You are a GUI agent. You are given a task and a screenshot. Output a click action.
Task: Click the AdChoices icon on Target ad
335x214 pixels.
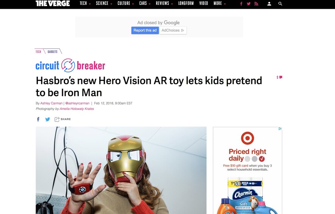click(280, 128)
